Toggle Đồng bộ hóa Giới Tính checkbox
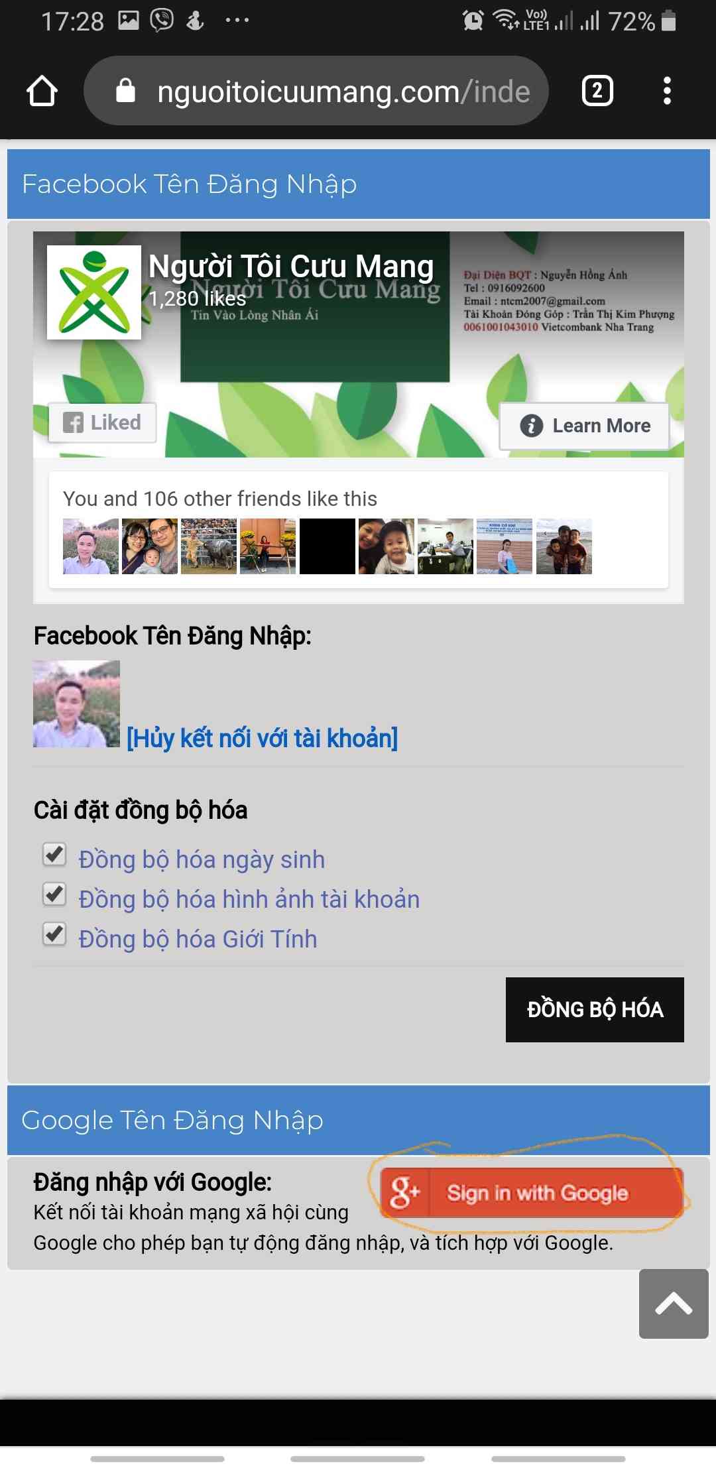The height and width of the screenshot is (1472, 716). point(54,934)
